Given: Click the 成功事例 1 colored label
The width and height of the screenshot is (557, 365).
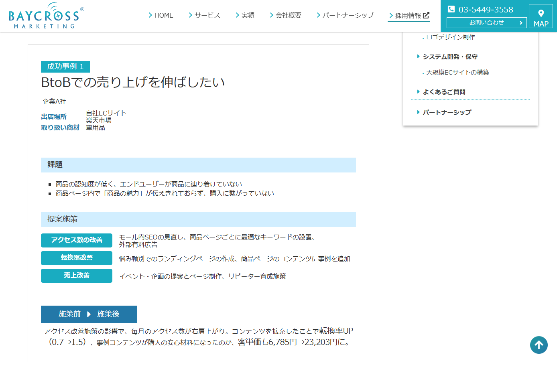Looking at the screenshot, I should (x=65, y=66).
